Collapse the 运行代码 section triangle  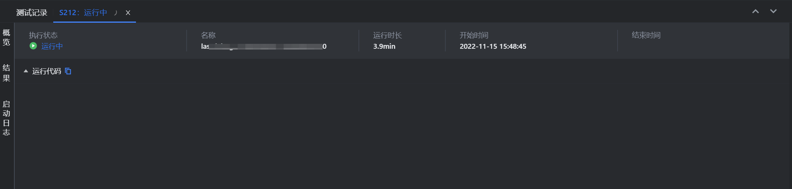point(26,71)
